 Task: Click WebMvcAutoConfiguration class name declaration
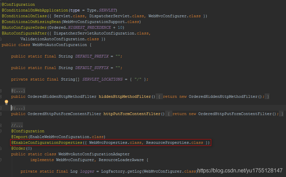pos(60,45)
